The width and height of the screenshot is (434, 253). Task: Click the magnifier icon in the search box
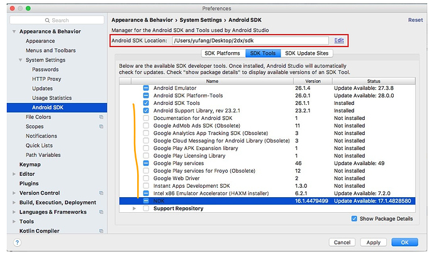pyautogui.click(x=47, y=20)
